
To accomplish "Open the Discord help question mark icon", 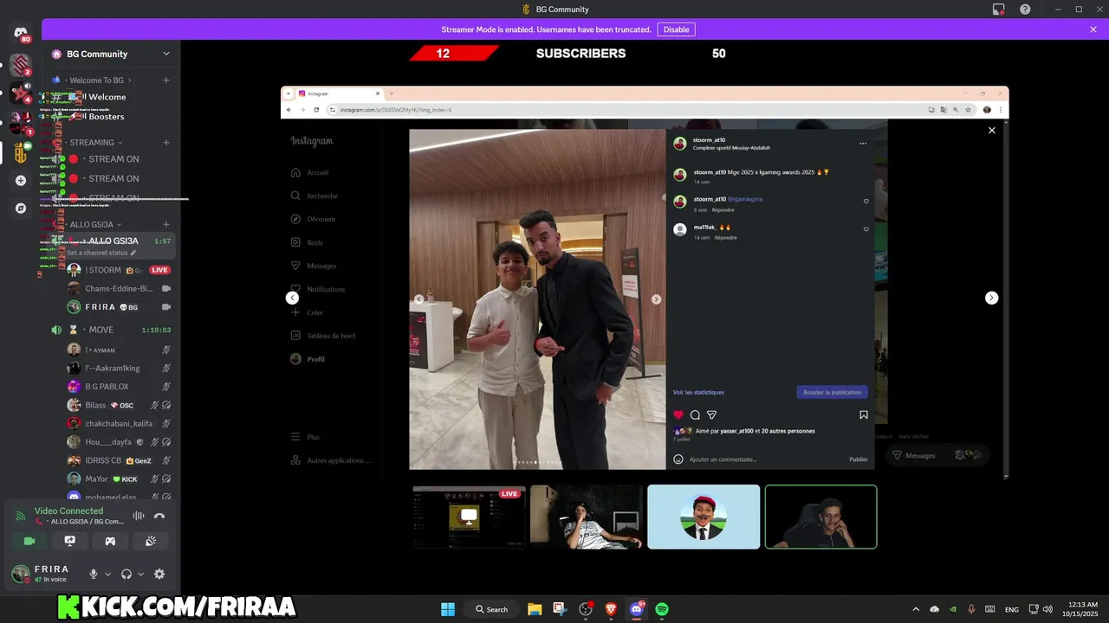I will [x=1025, y=10].
